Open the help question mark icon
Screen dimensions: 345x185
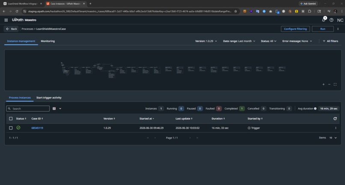[331, 20]
